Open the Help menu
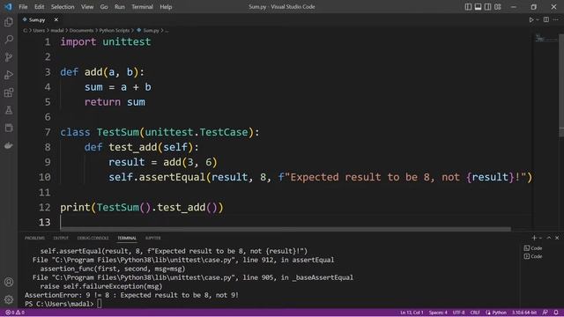This screenshot has height=317, width=564. pos(166,7)
